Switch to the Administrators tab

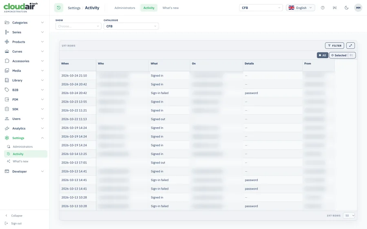point(125,8)
